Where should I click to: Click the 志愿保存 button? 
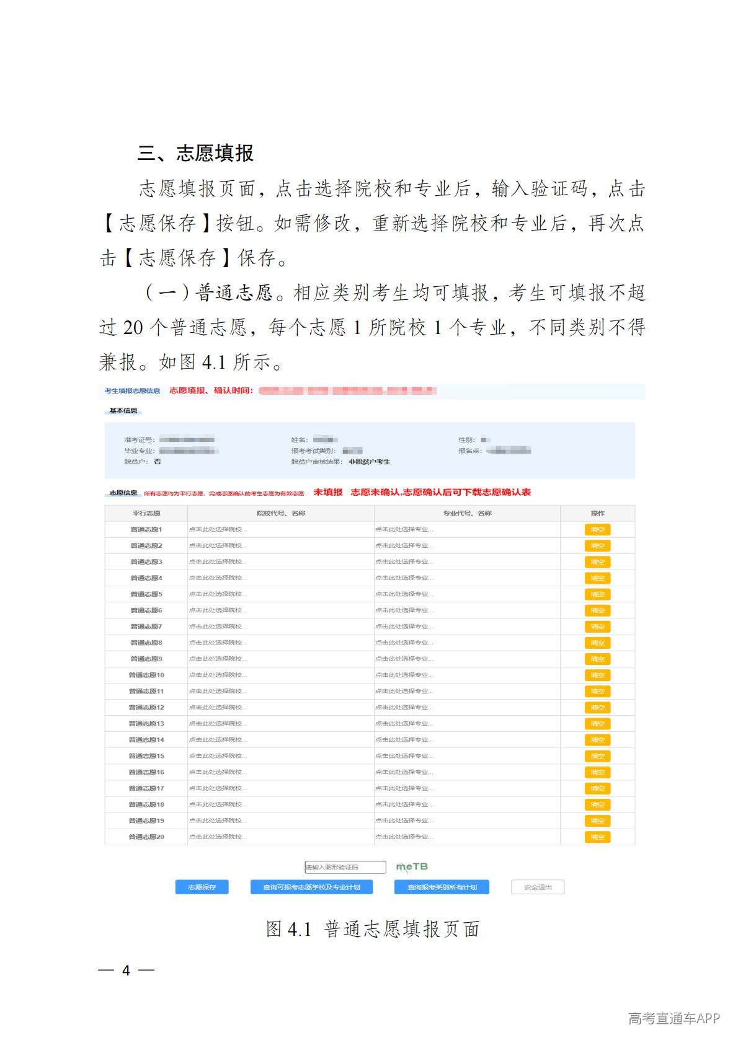pyautogui.click(x=202, y=887)
